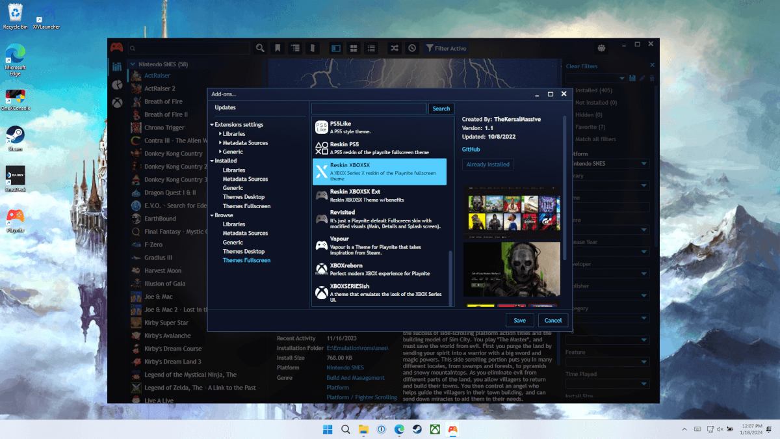Toggle the Not Installed (0) filter
Viewport: 780px width, 439px height.
click(596, 103)
